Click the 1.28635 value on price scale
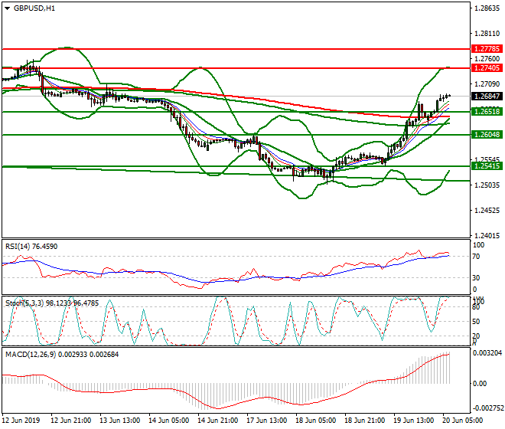The width and height of the screenshot is (505, 429). (486, 9)
